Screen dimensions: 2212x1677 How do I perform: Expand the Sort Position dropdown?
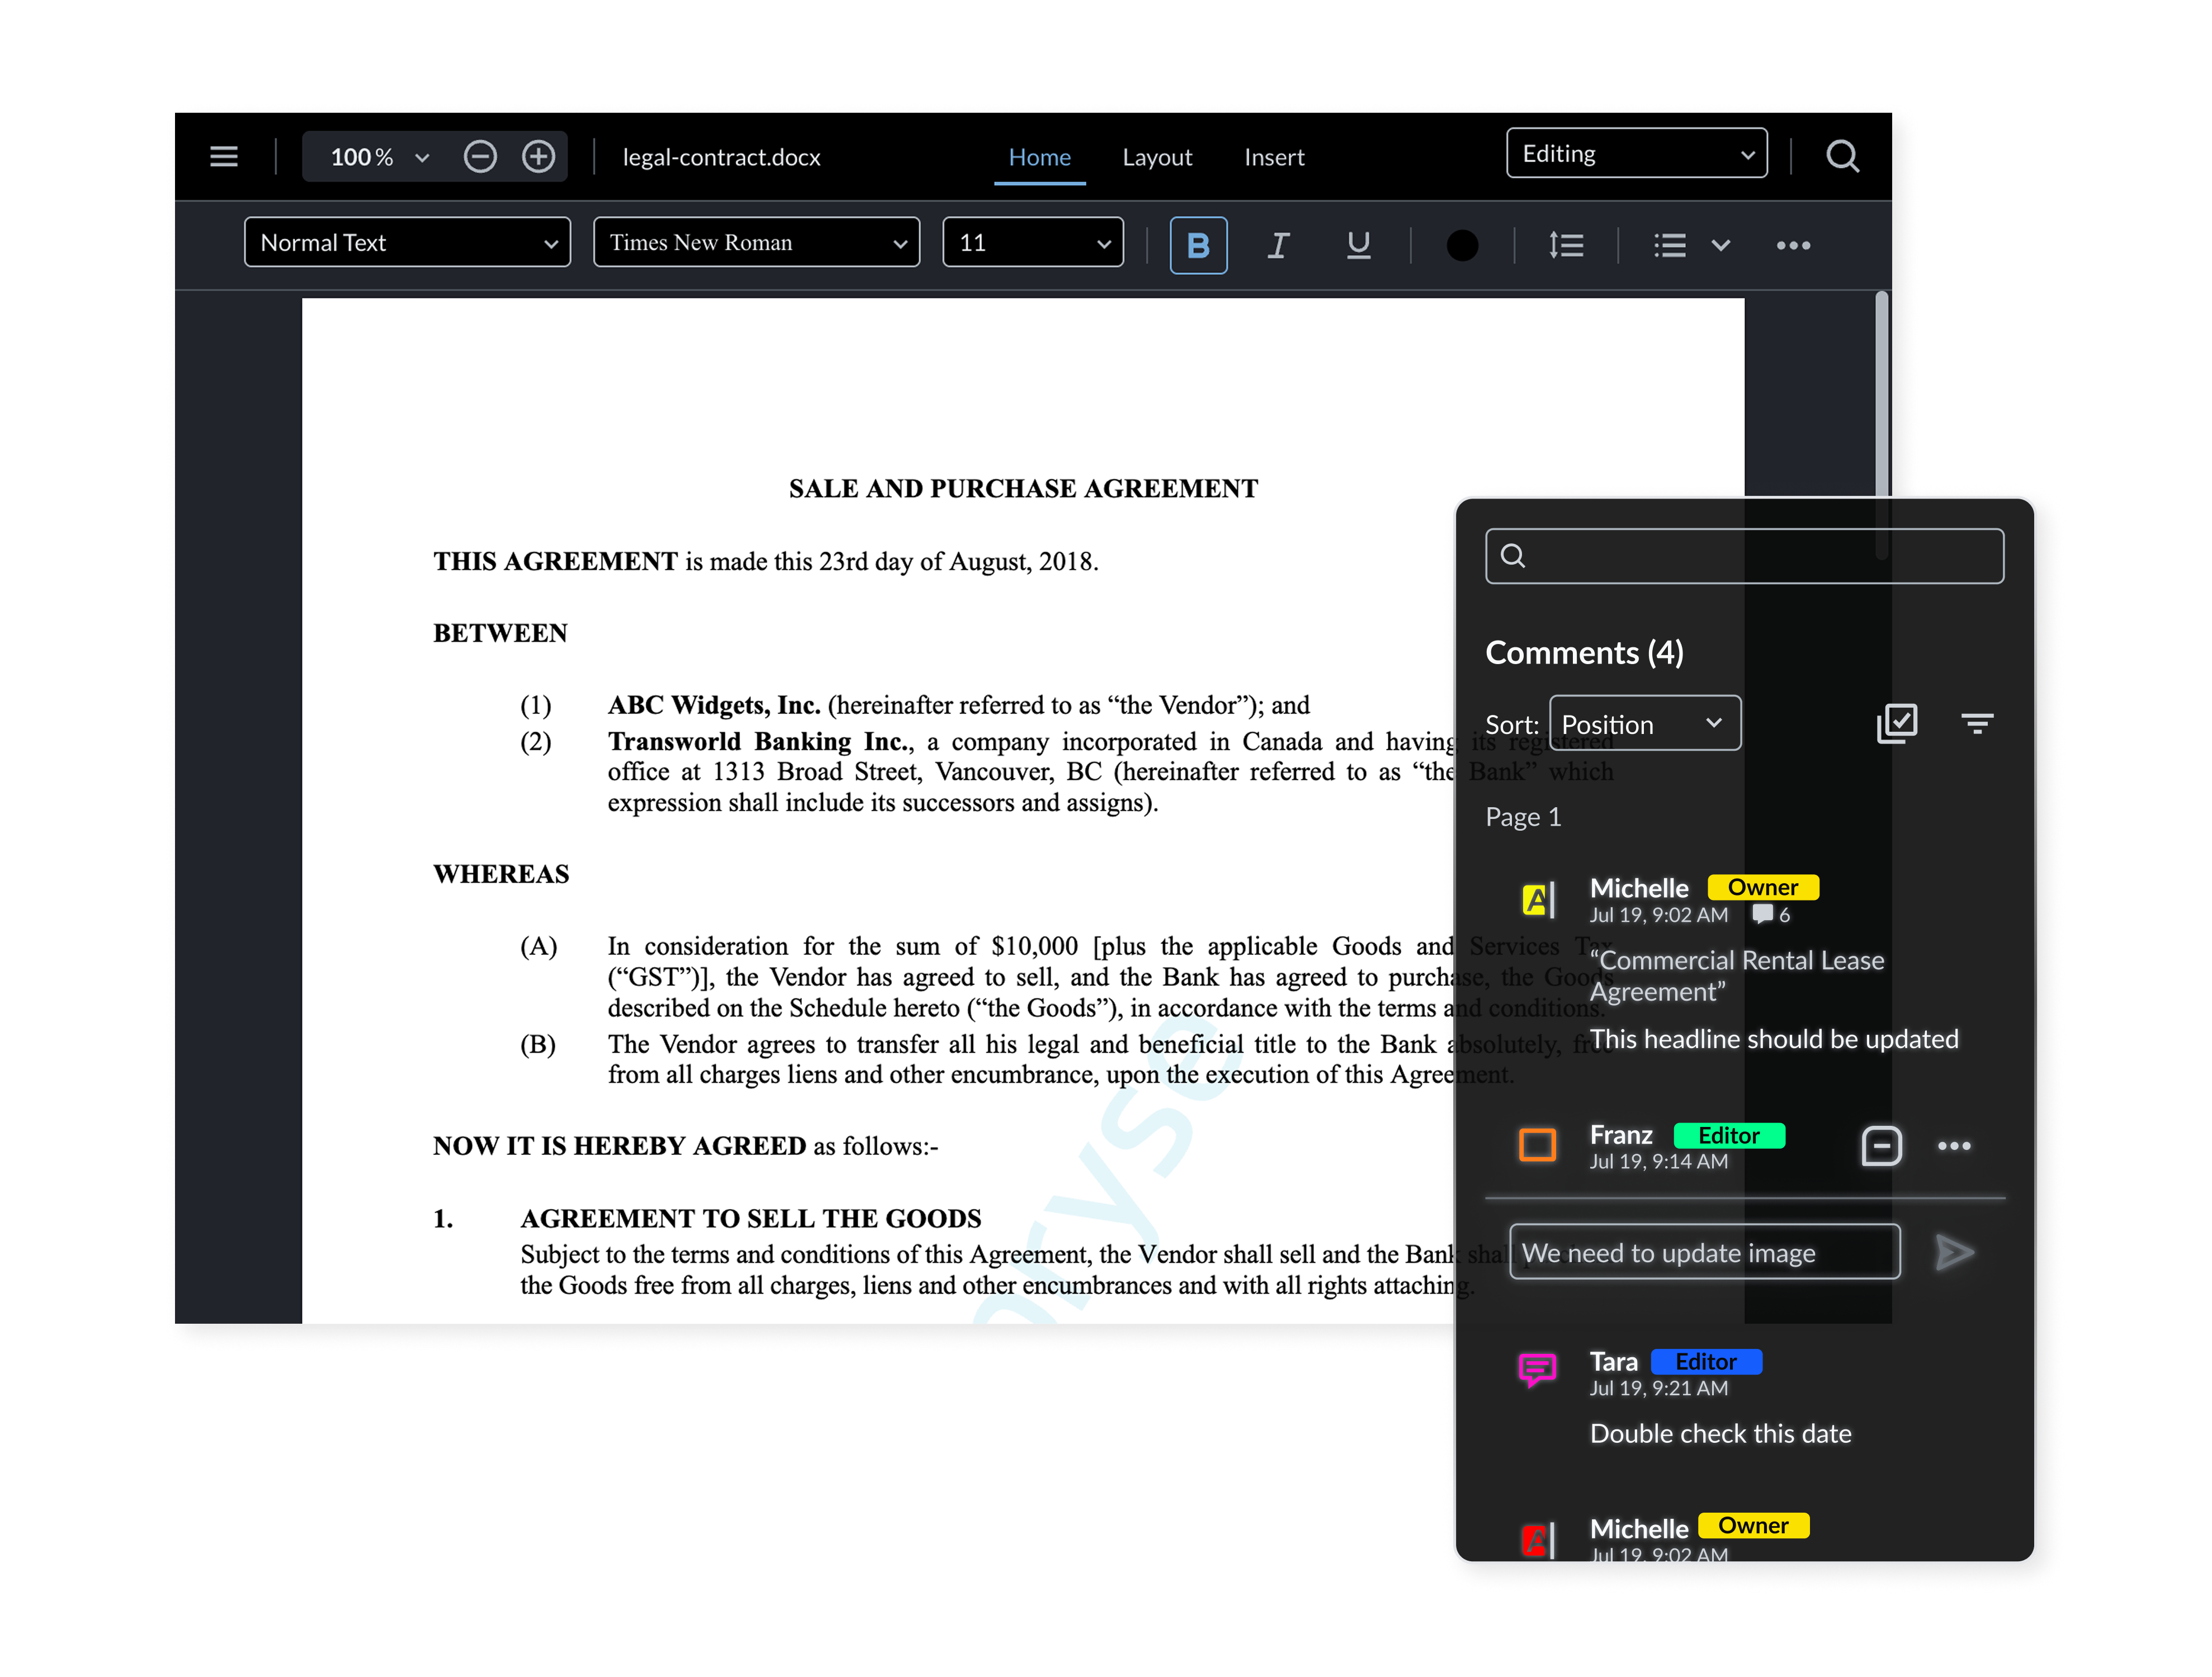(x=1645, y=724)
